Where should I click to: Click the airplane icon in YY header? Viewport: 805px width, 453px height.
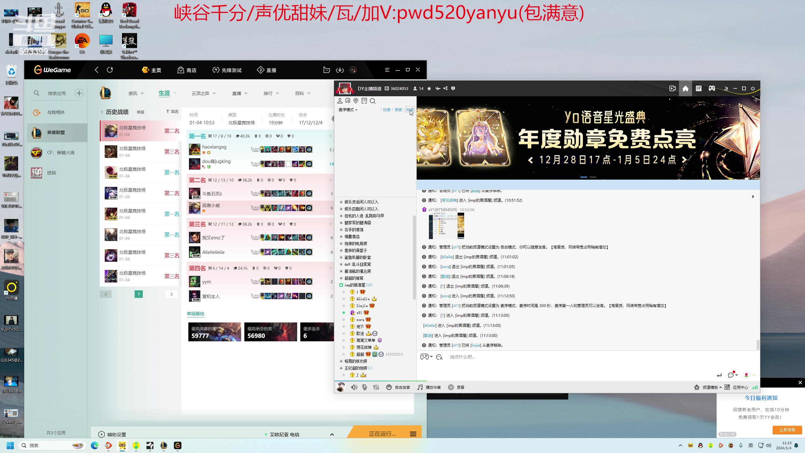click(x=438, y=88)
